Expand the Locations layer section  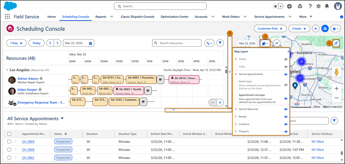(236, 124)
